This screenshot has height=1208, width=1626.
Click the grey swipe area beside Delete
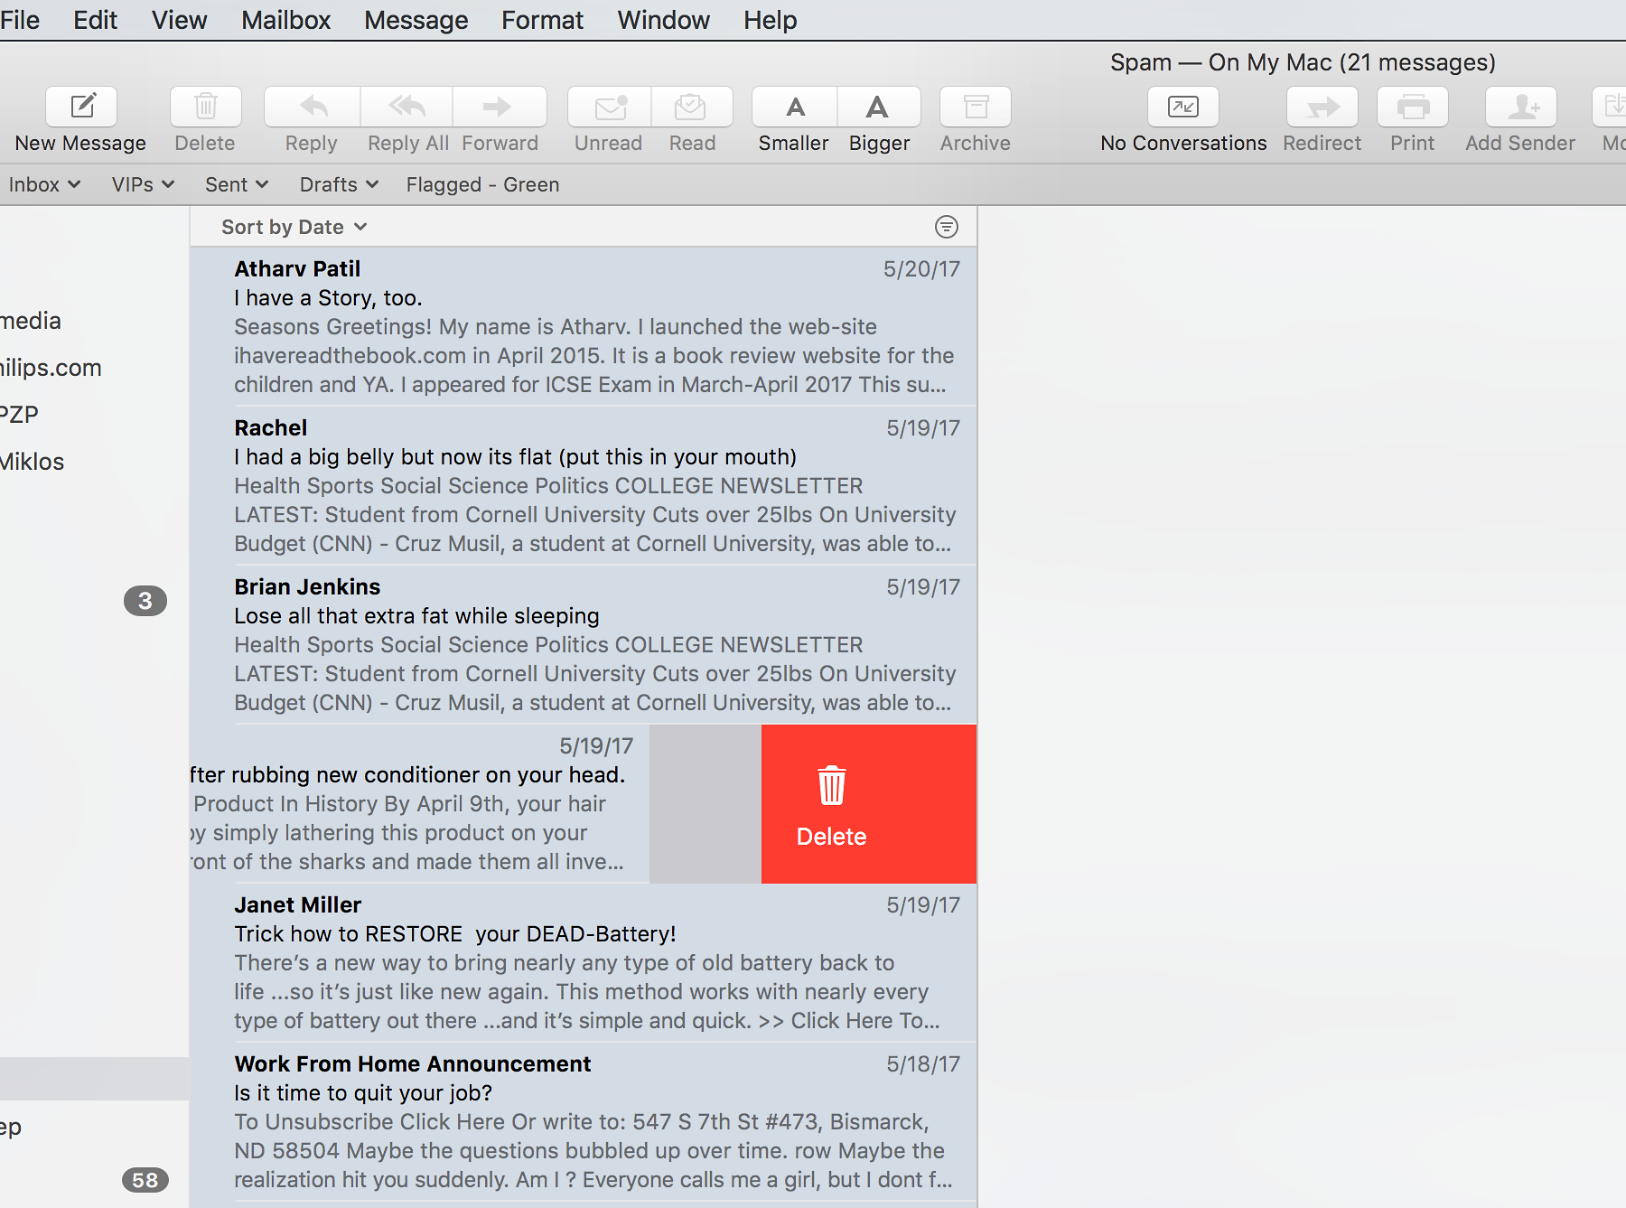coord(706,804)
